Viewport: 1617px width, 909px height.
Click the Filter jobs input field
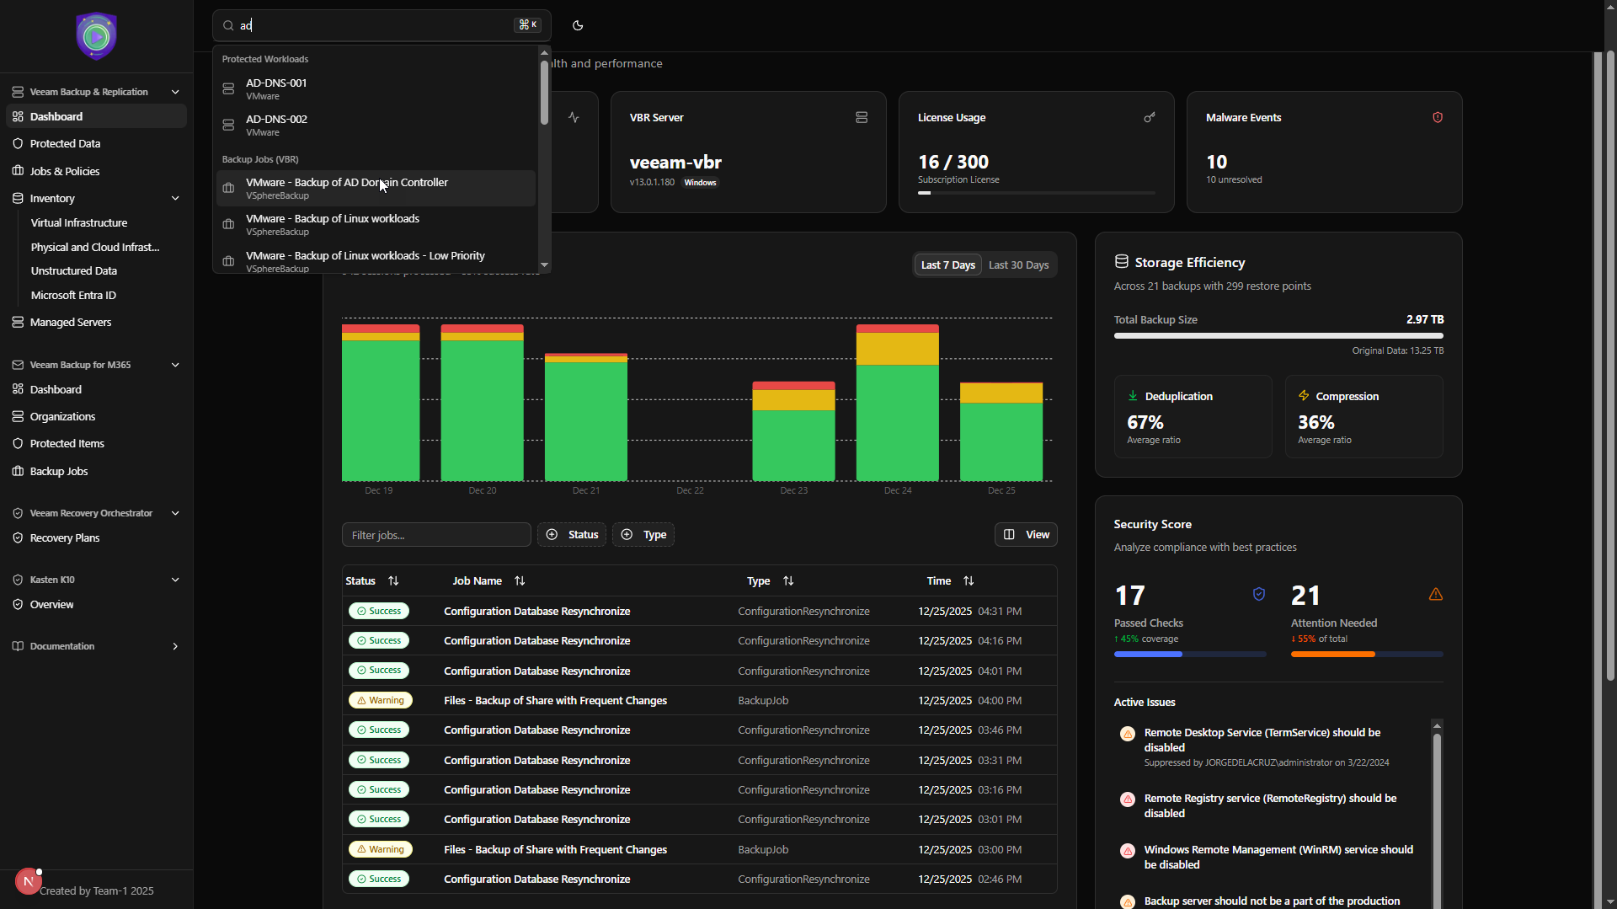[435, 535]
